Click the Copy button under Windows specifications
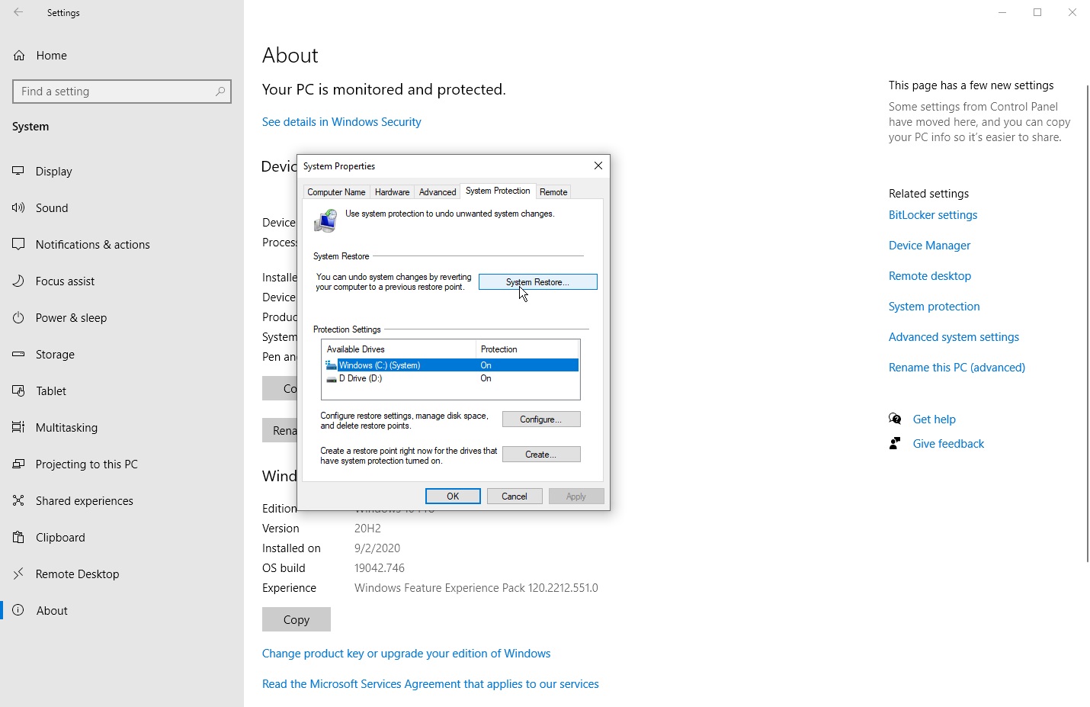The width and height of the screenshot is (1090, 707). point(297,619)
